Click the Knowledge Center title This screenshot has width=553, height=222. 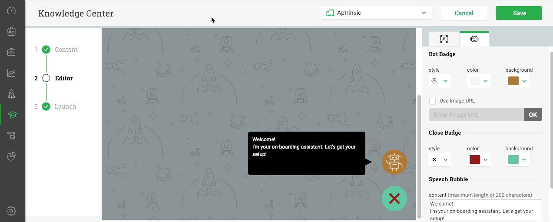tap(76, 13)
